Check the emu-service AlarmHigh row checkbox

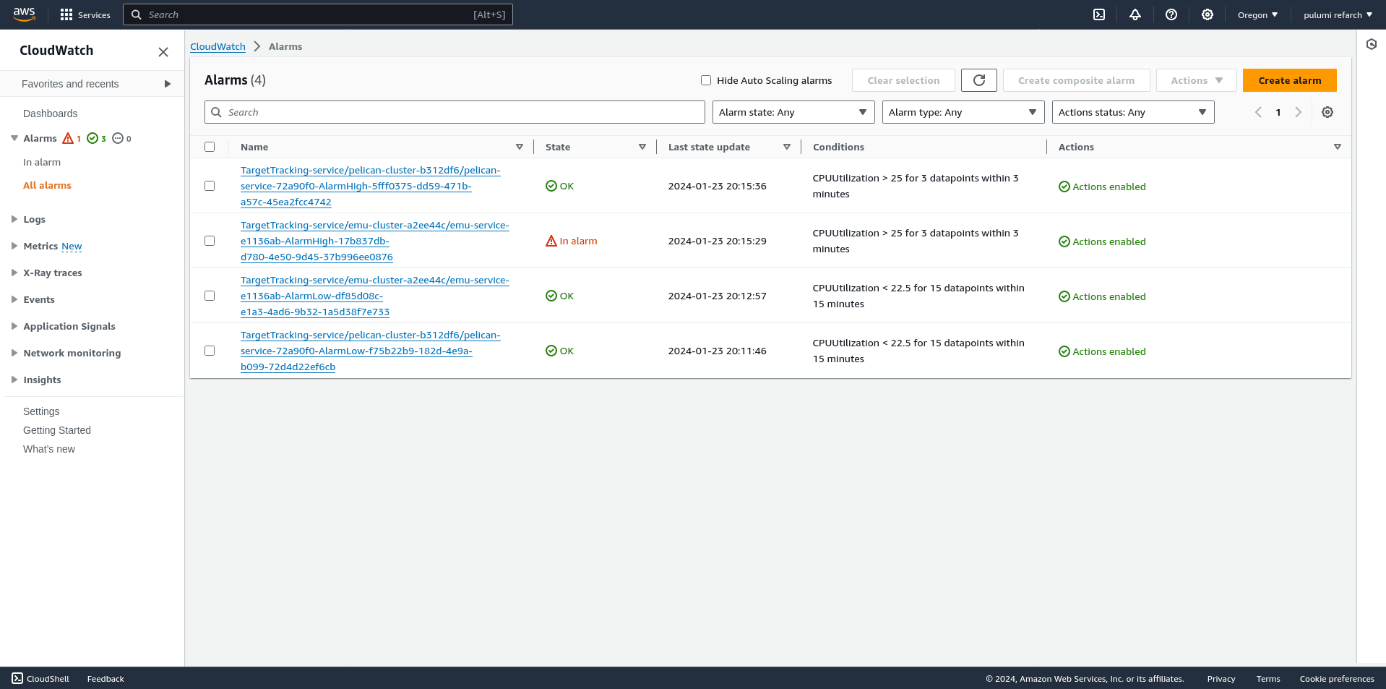210,241
